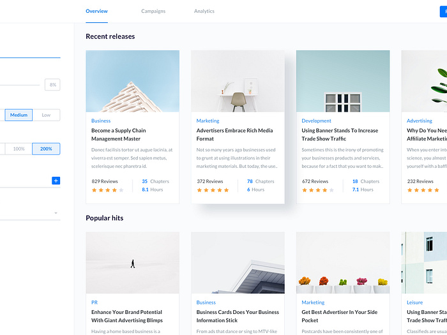
Task: Open walking person card image
Action: pyautogui.click(x=133, y=263)
